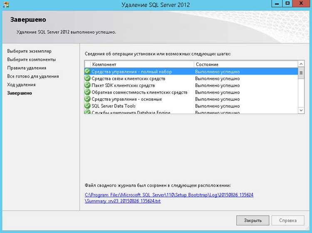Select the Завершено step in sidebar
The height and width of the screenshot is (233, 312).
tap(20, 93)
